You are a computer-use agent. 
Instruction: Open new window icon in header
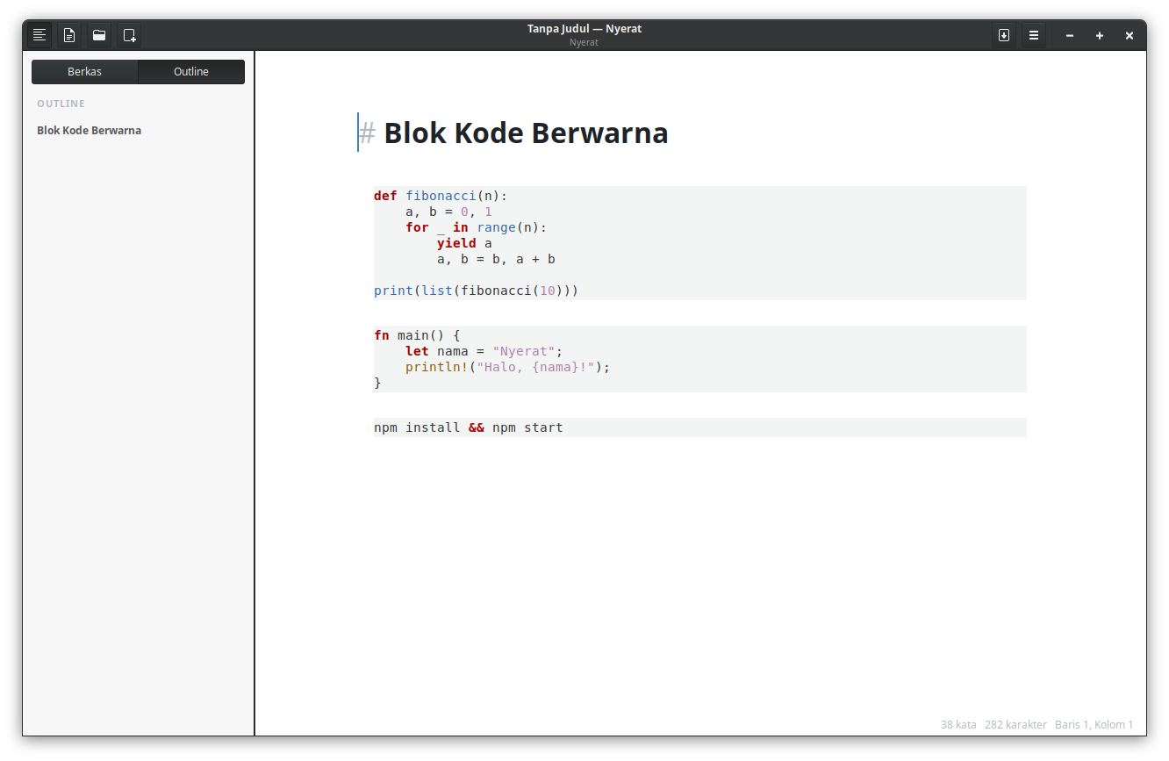[x=129, y=35]
